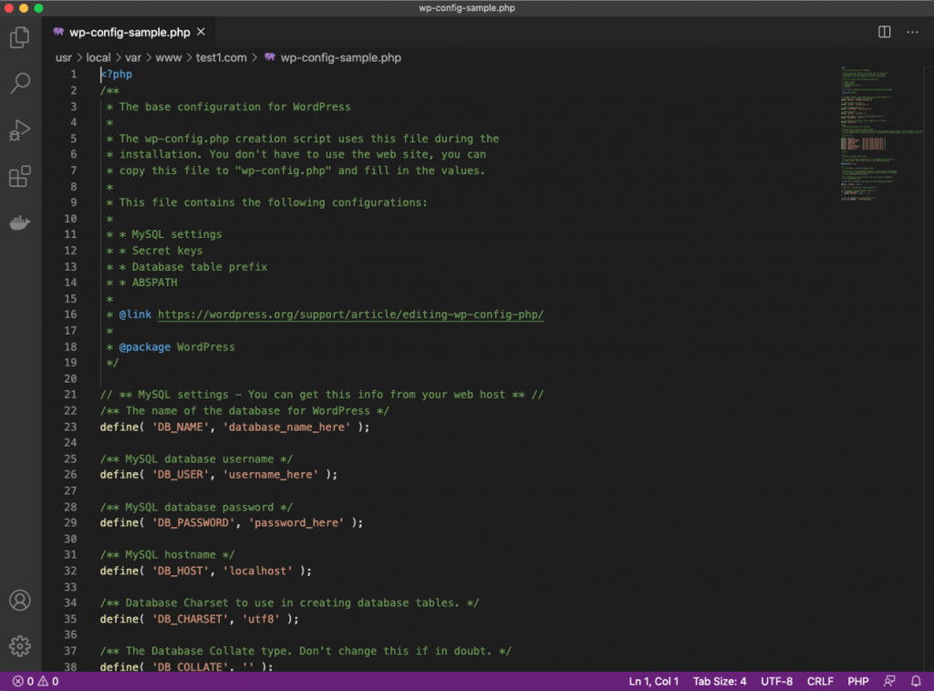Screen dimensions: 934x691
Task: Change indentation via Tab Size: 4
Action: tap(719, 681)
